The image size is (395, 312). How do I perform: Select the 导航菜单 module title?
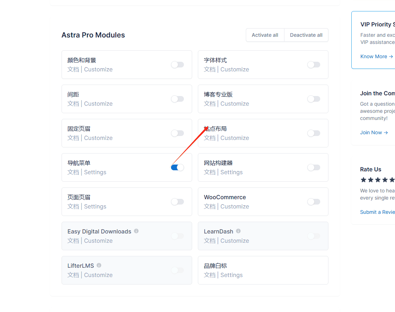[x=79, y=163]
